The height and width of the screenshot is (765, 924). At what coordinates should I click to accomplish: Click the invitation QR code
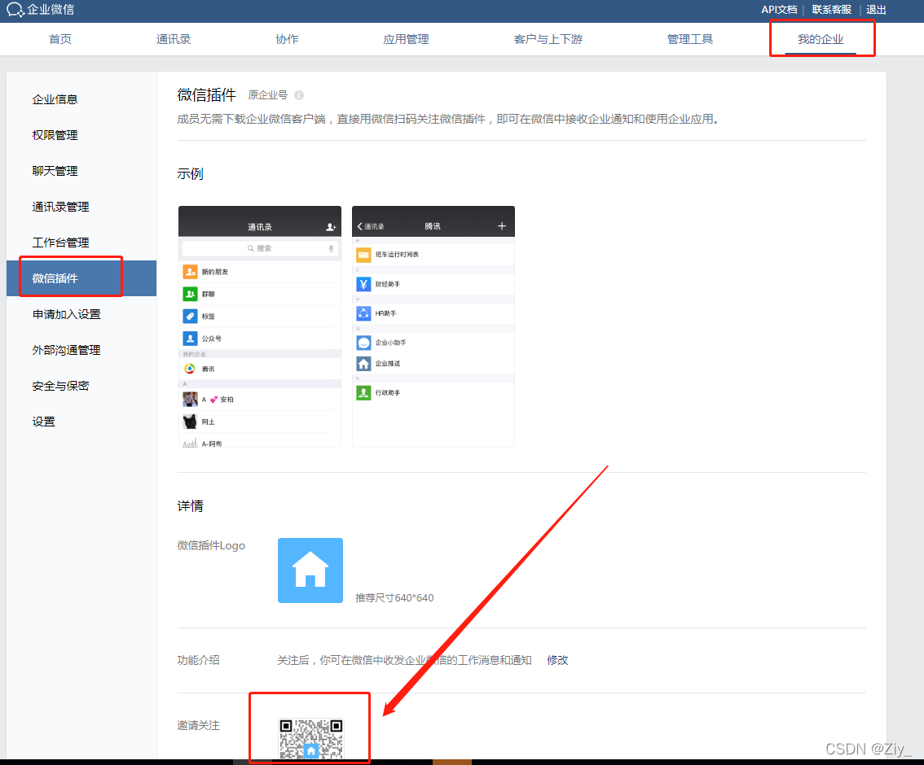click(x=310, y=739)
